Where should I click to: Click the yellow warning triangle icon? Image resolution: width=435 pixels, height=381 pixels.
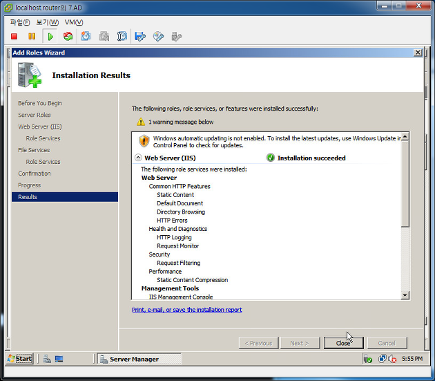click(141, 122)
